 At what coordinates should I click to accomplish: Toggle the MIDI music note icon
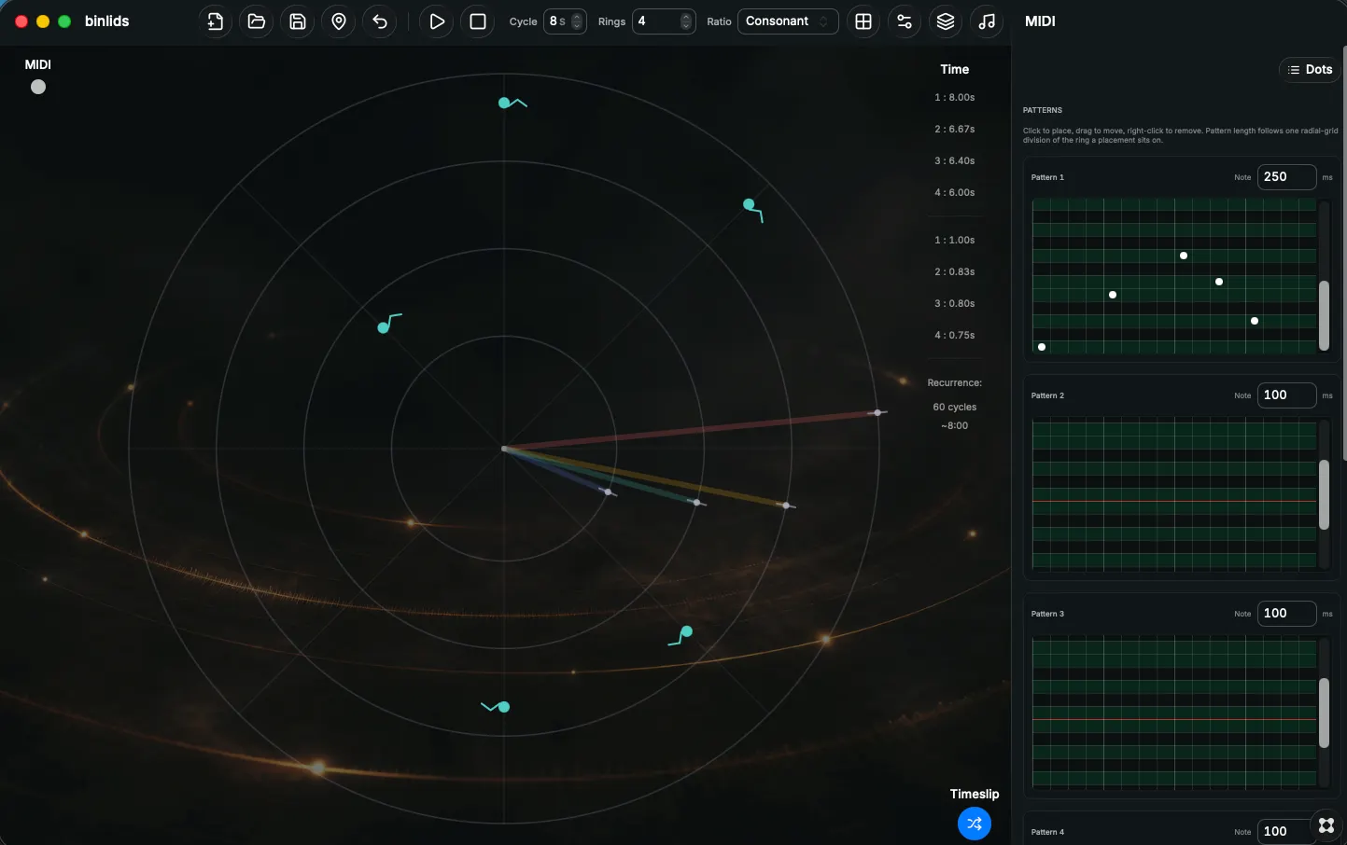coord(987,21)
